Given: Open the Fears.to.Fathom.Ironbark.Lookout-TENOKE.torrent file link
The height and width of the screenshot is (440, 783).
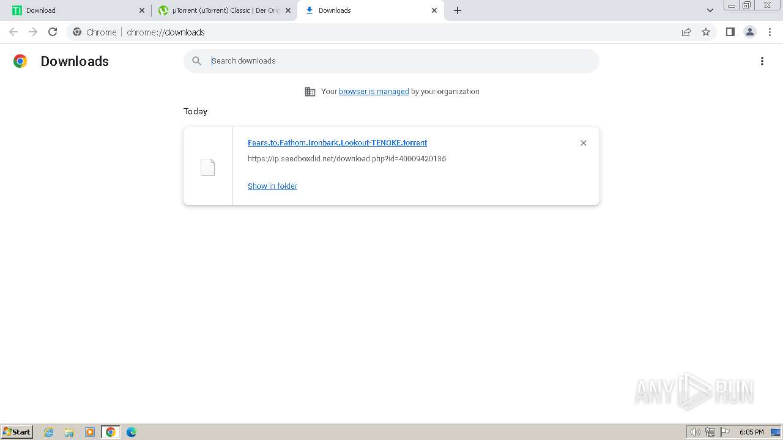Looking at the screenshot, I should pos(337,142).
